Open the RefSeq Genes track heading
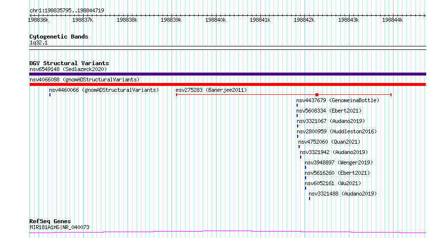 click(x=50, y=221)
